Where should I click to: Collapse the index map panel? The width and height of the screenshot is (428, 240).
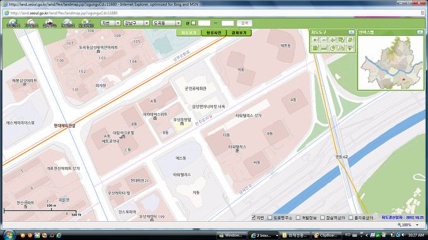420,32
